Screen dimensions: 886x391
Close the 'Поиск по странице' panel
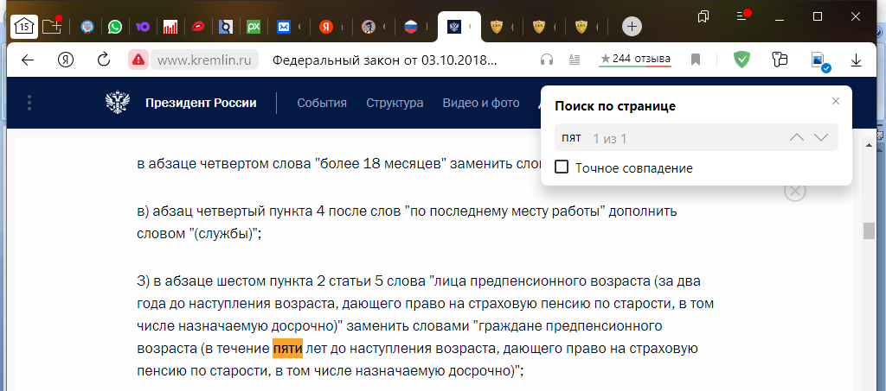(x=836, y=101)
